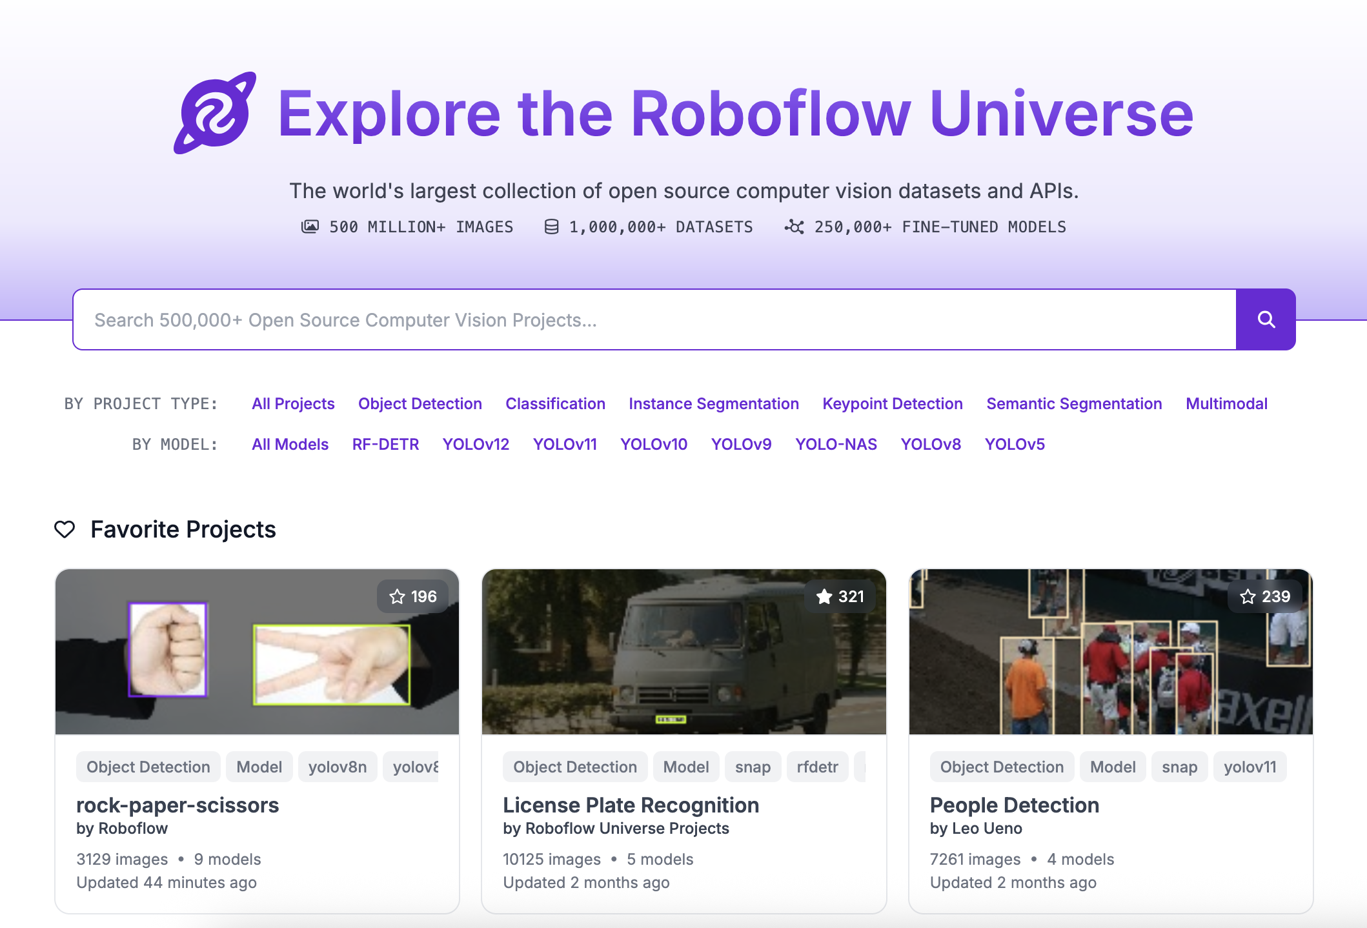This screenshot has height=928, width=1367.
Task: Click the yolov8n tag on rock-paper-scissors
Action: (x=337, y=767)
